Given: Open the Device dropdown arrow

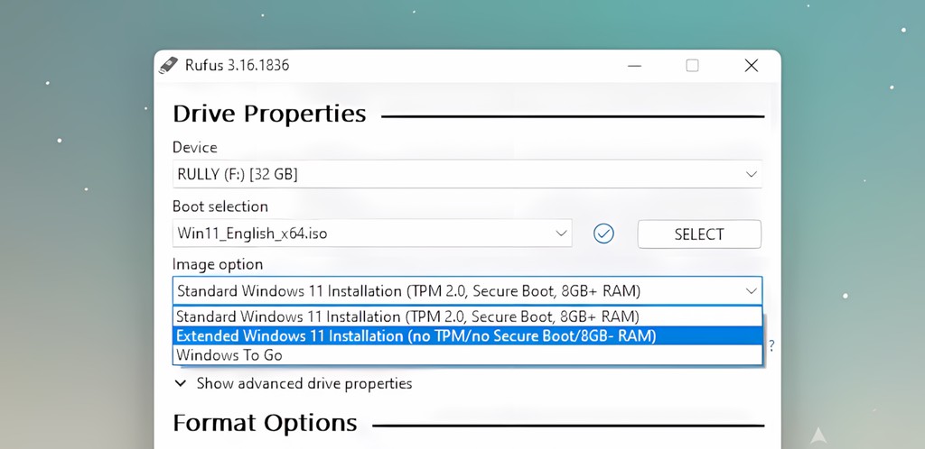Looking at the screenshot, I should [x=751, y=174].
